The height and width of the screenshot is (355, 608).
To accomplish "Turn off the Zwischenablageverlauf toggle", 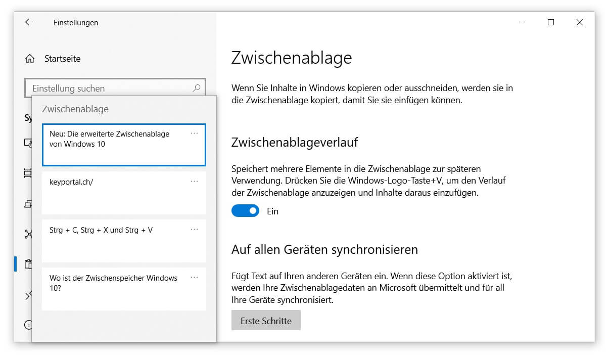I will tap(245, 210).
